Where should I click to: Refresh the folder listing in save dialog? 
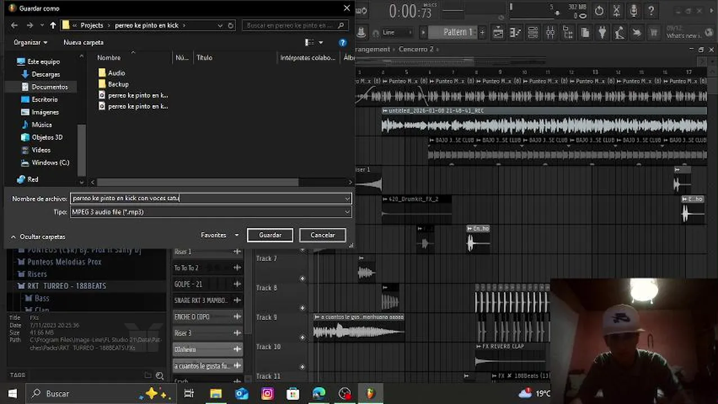[230, 25]
